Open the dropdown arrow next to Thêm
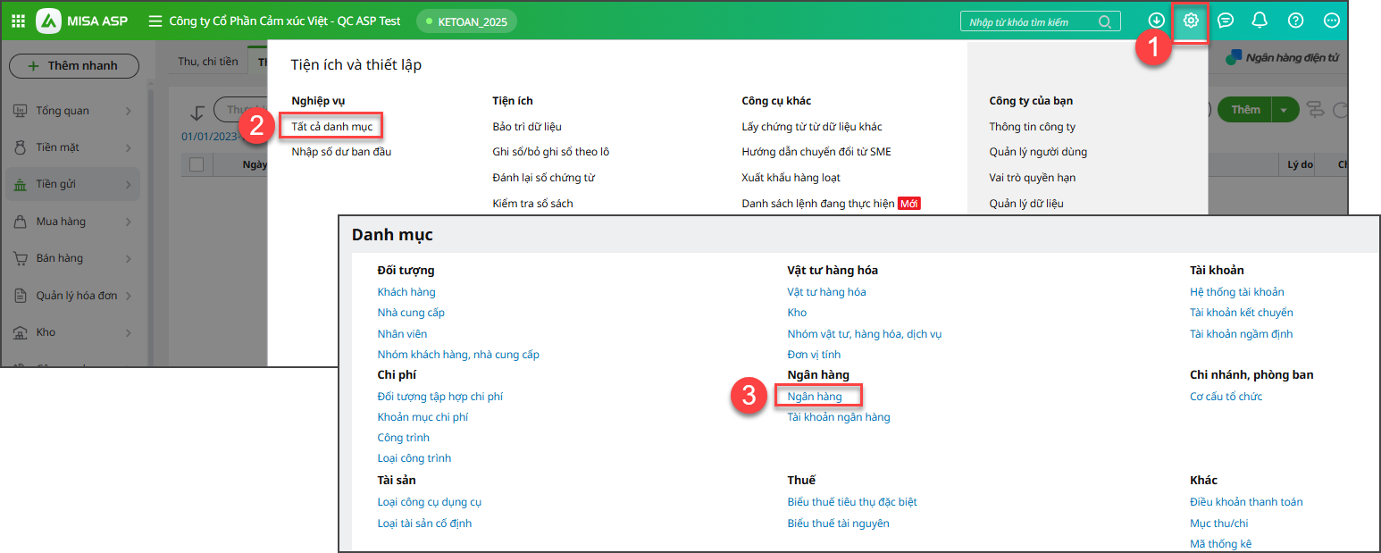1381x553 pixels. [x=1285, y=110]
